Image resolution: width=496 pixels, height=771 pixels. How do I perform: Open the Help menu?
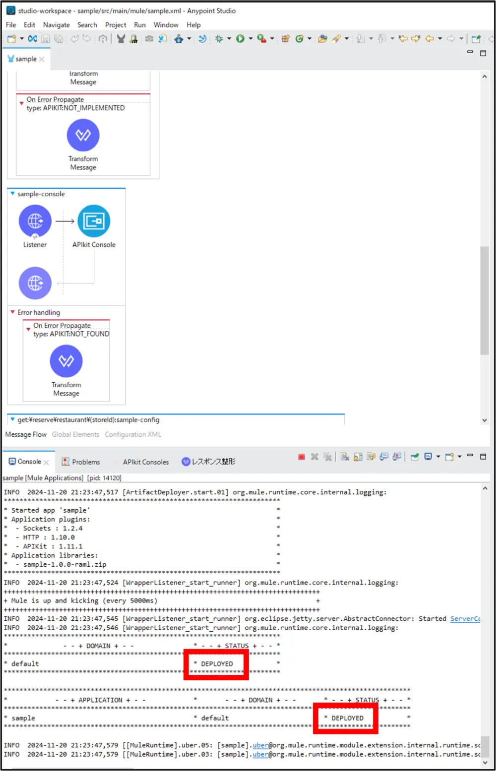[193, 25]
